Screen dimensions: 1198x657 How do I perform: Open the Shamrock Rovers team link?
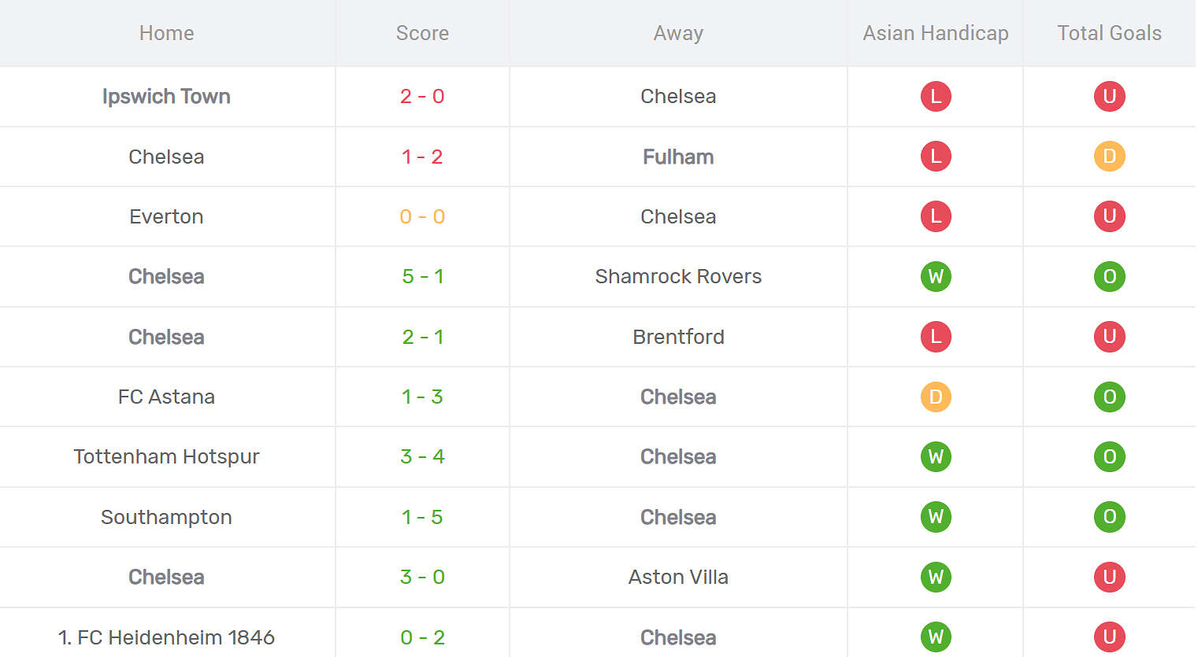click(678, 277)
